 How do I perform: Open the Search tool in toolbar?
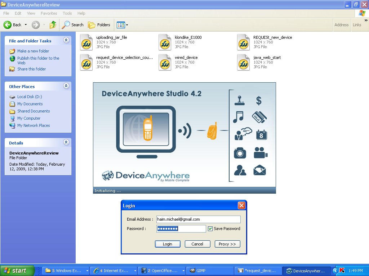pos(72,25)
